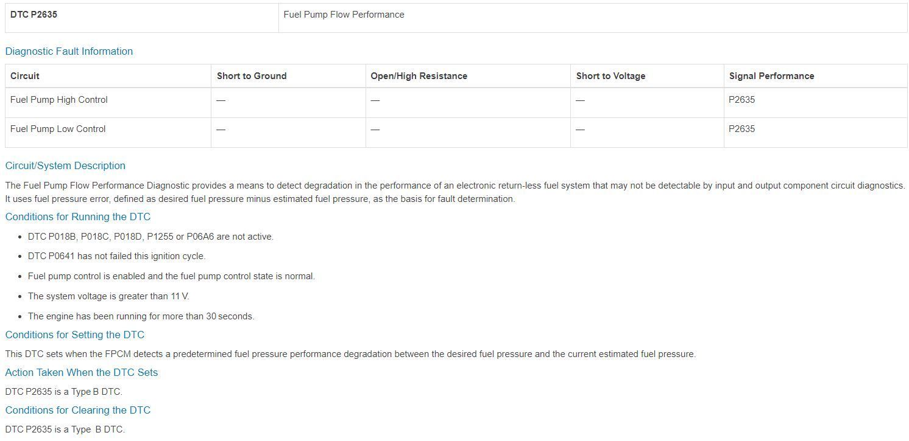Click the engine running more than 30 seconds bullet

pyautogui.click(x=141, y=316)
